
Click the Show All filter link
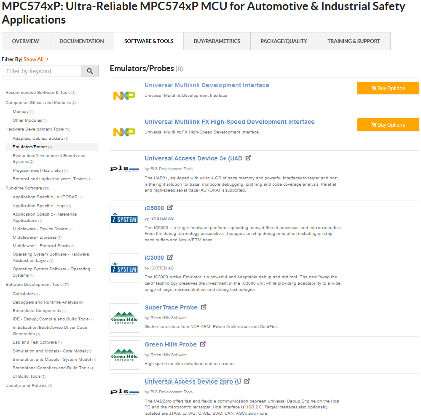point(34,59)
